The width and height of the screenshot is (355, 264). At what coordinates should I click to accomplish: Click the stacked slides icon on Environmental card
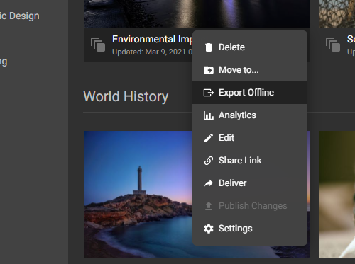[x=98, y=45]
